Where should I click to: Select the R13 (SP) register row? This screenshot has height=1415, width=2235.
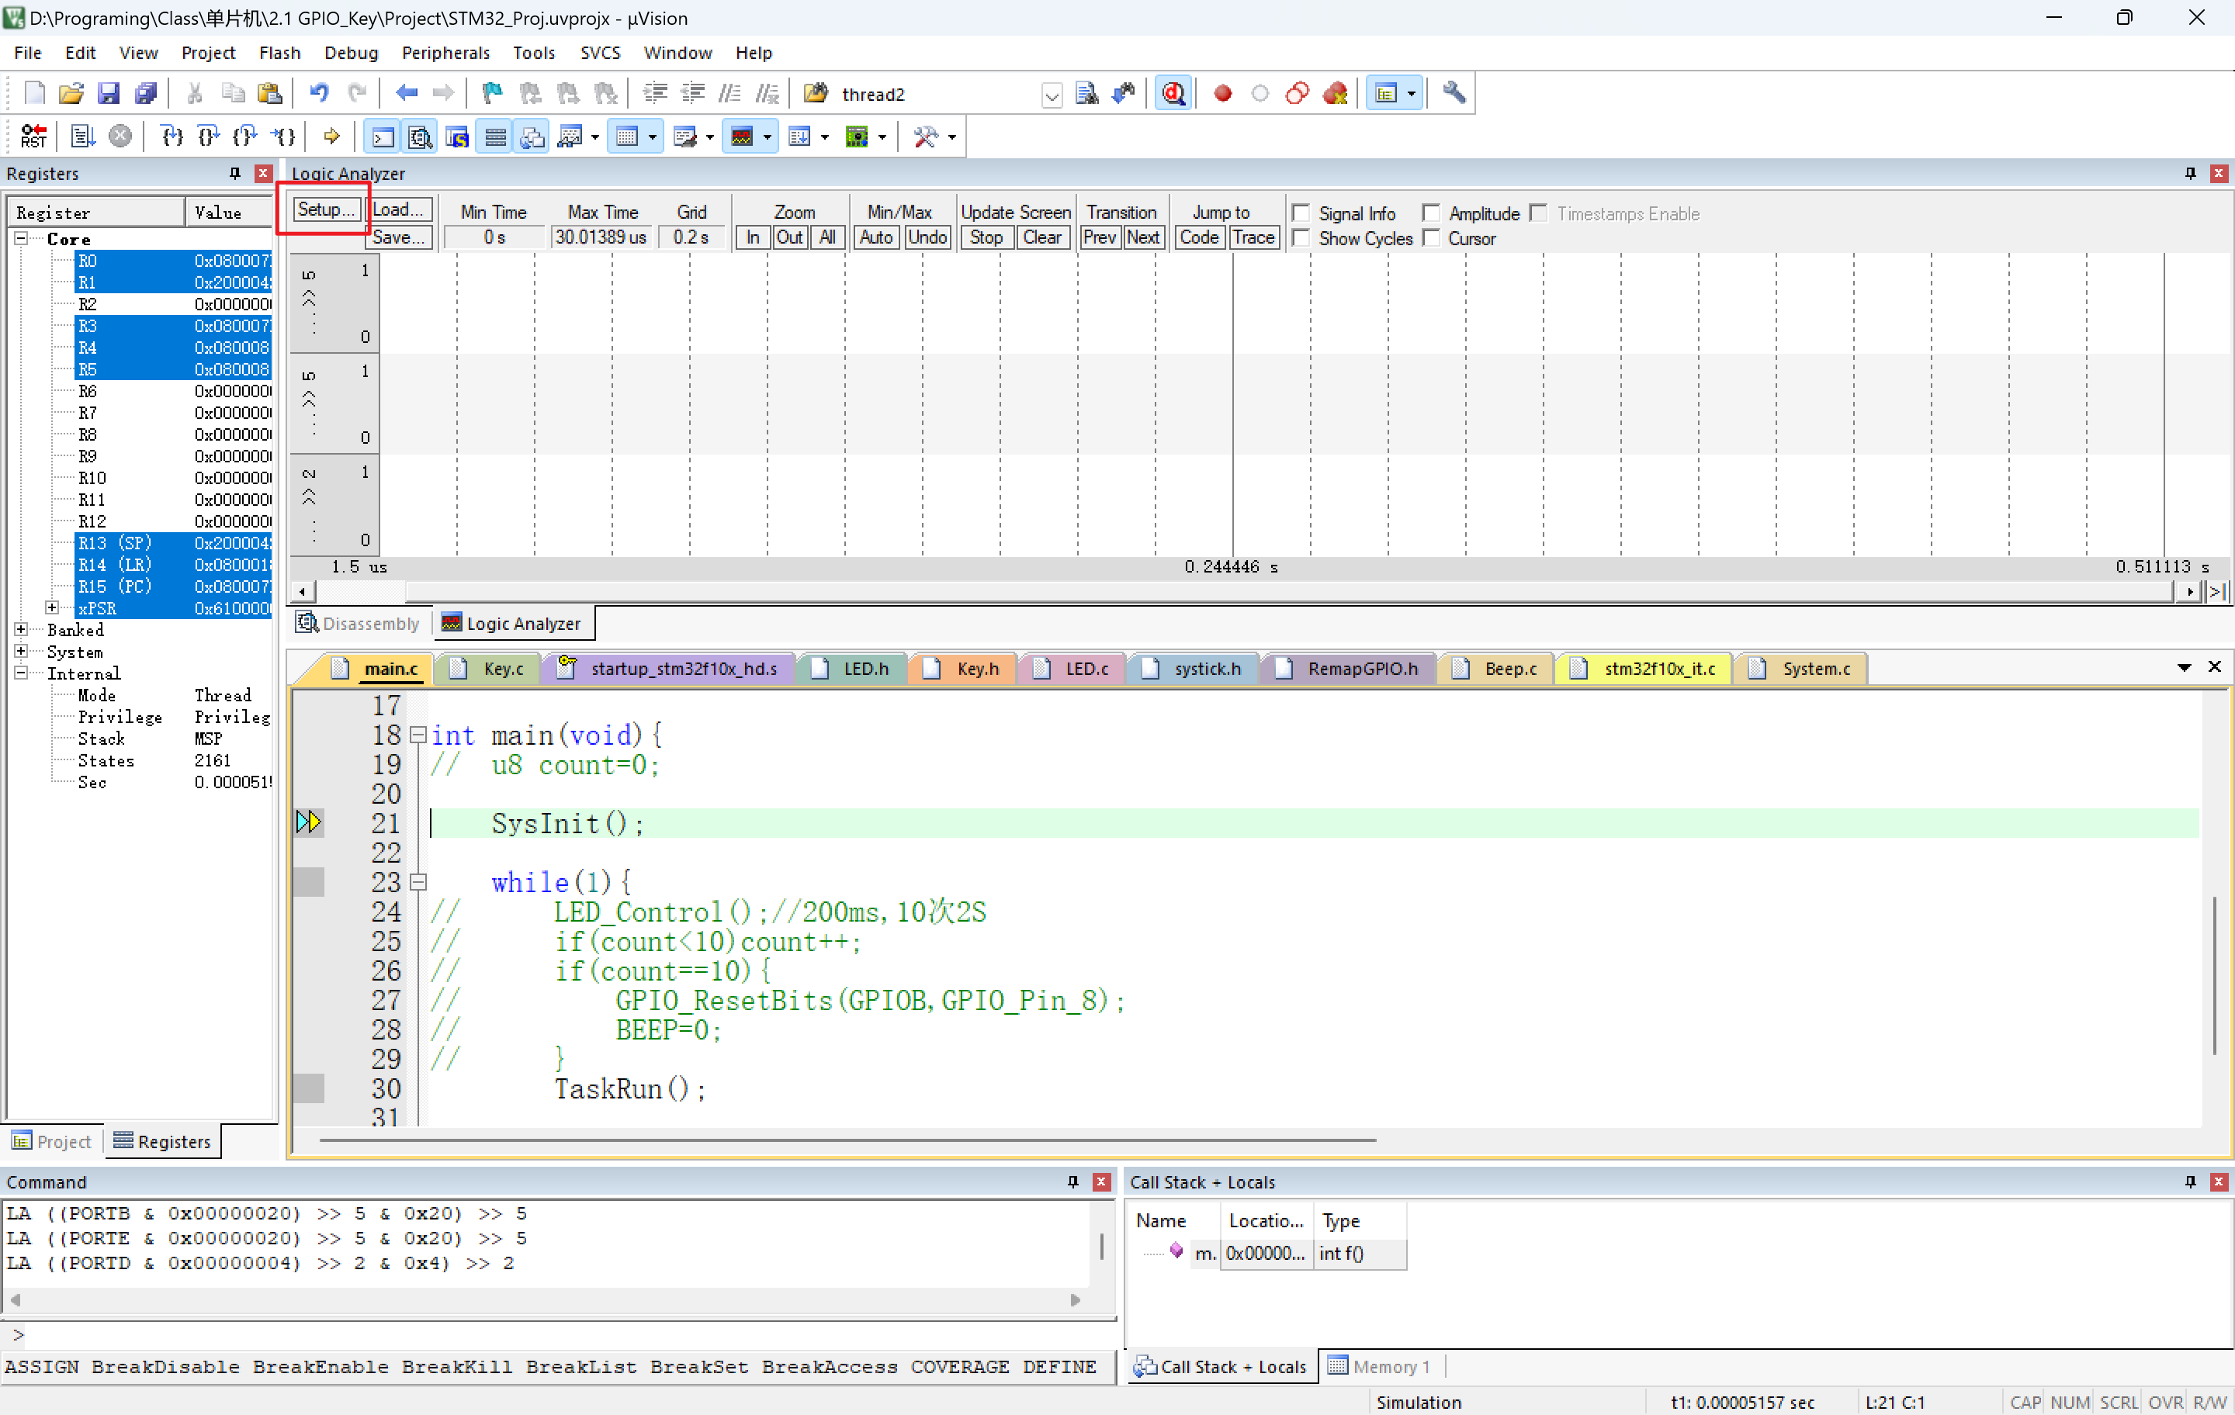[172, 543]
